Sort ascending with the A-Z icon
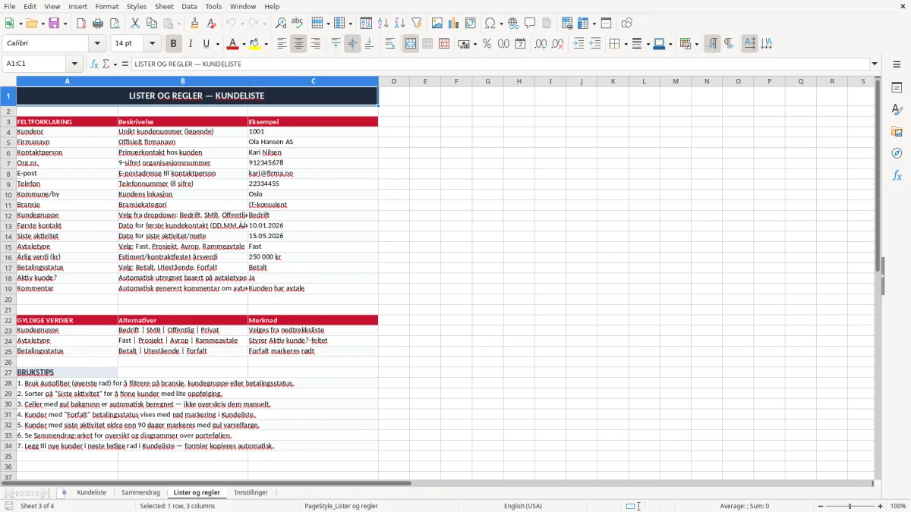This screenshot has width=911, height=512. tap(383, 24)
